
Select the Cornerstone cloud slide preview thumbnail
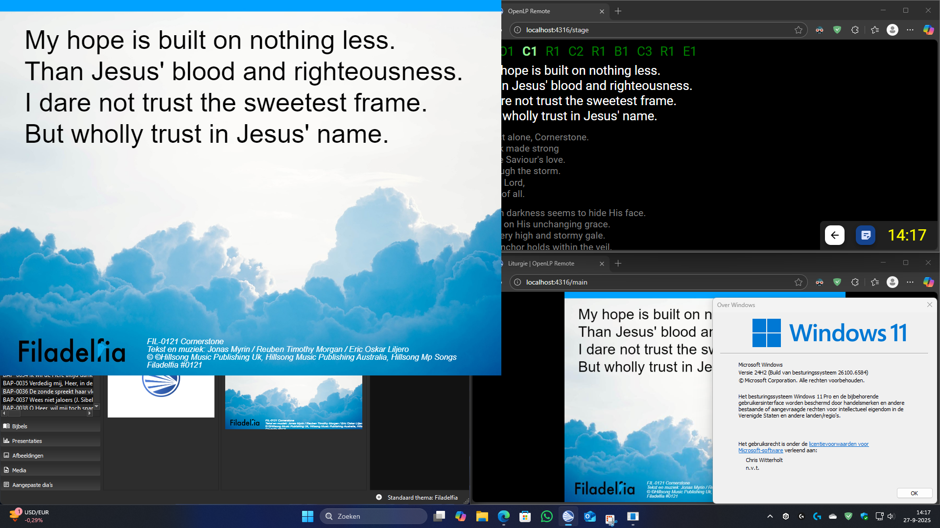coord(293,402)
